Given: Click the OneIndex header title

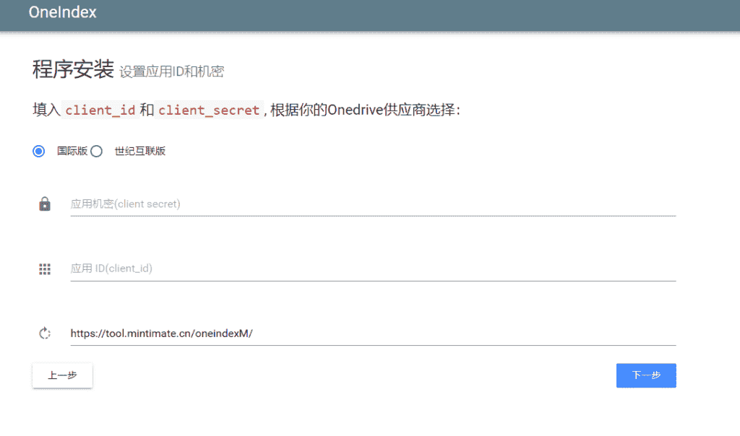Looking at the screenshot, I should pyautogui.click(x=62, y=12).
